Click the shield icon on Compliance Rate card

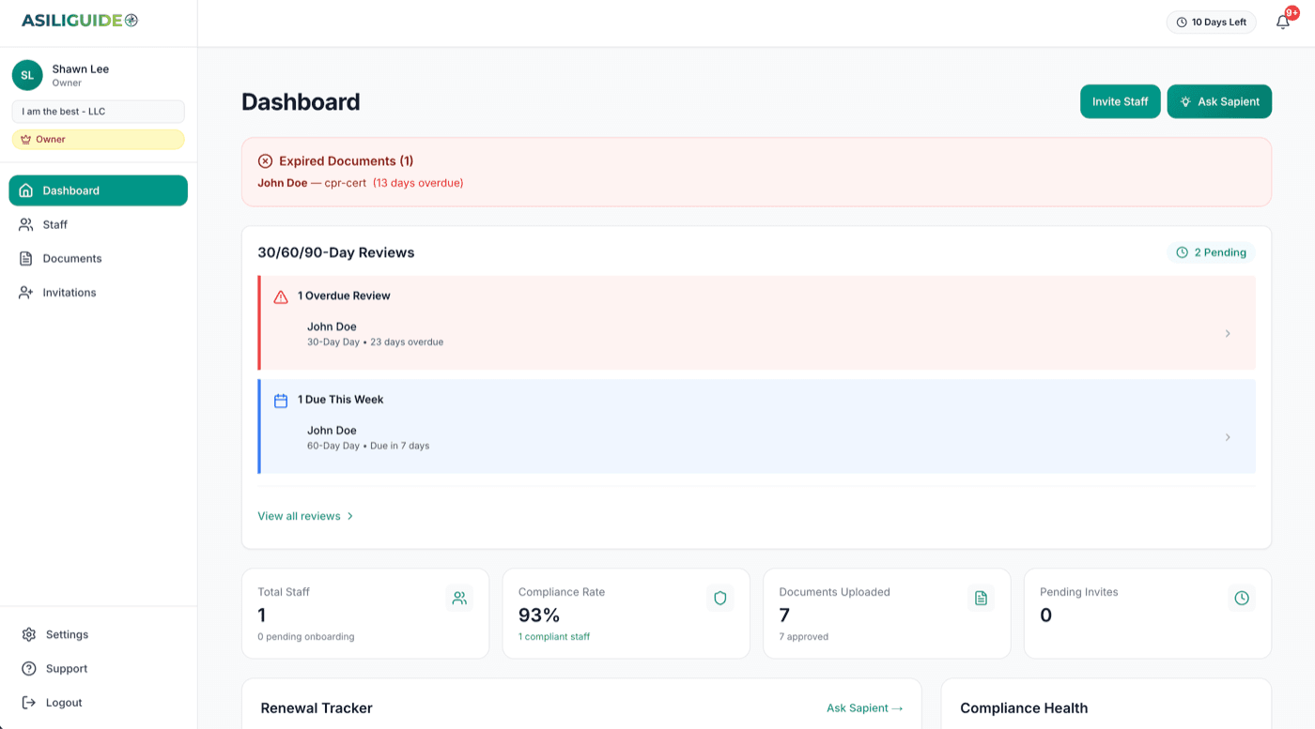coord(719,598)
